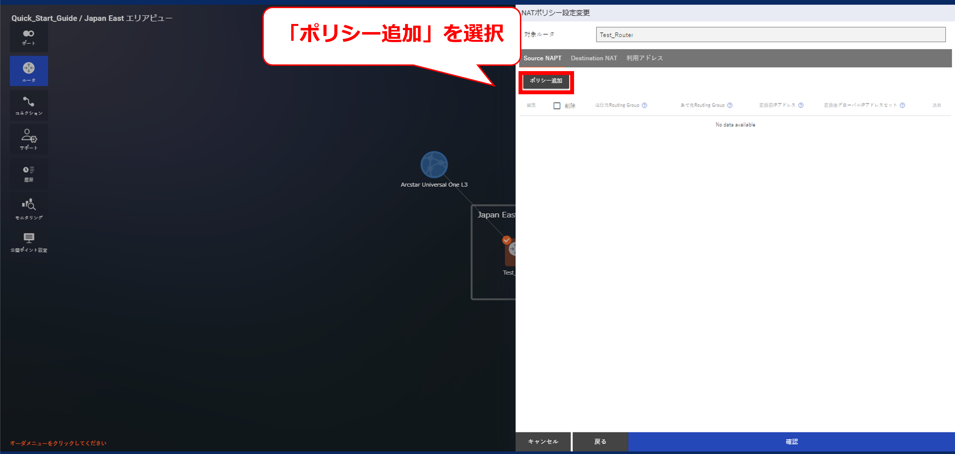Open the コネクション (Connection) menu icon
The width and height of the screenshot is (955, 454).
[28, 105]
